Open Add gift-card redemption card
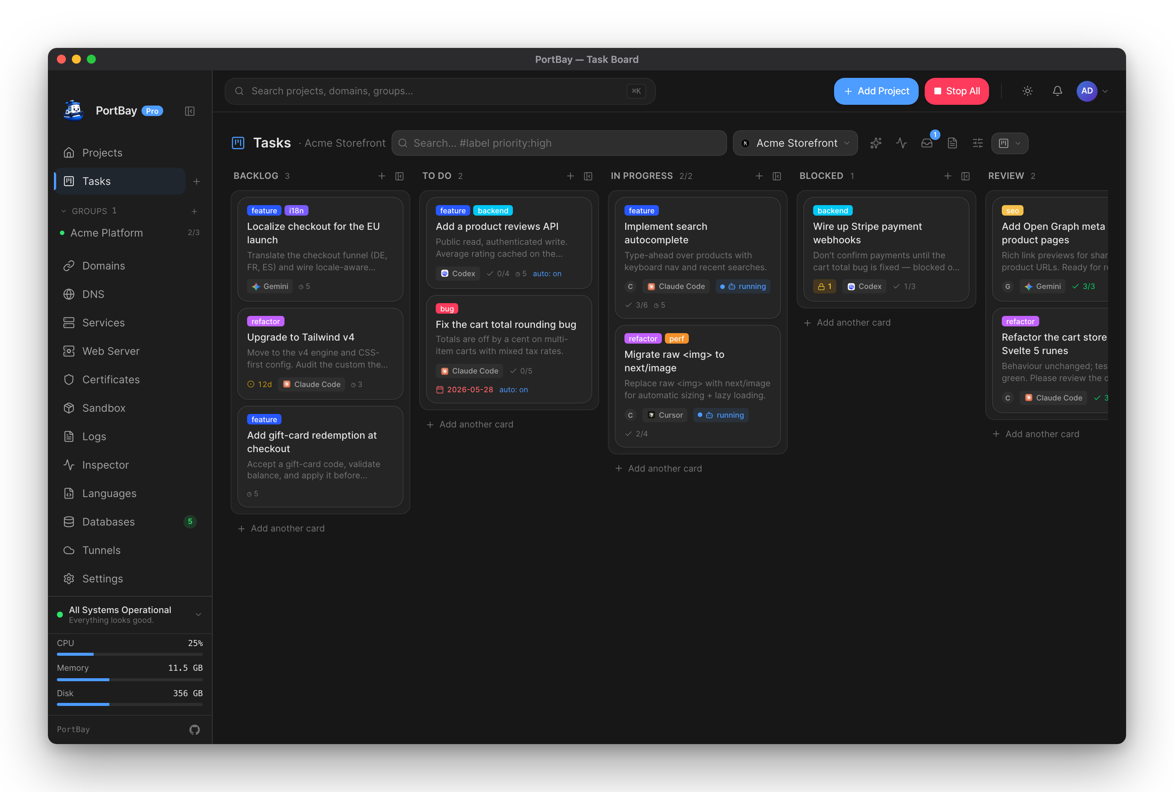Viewport: 1174px width, 792px height. pos(320,457)
